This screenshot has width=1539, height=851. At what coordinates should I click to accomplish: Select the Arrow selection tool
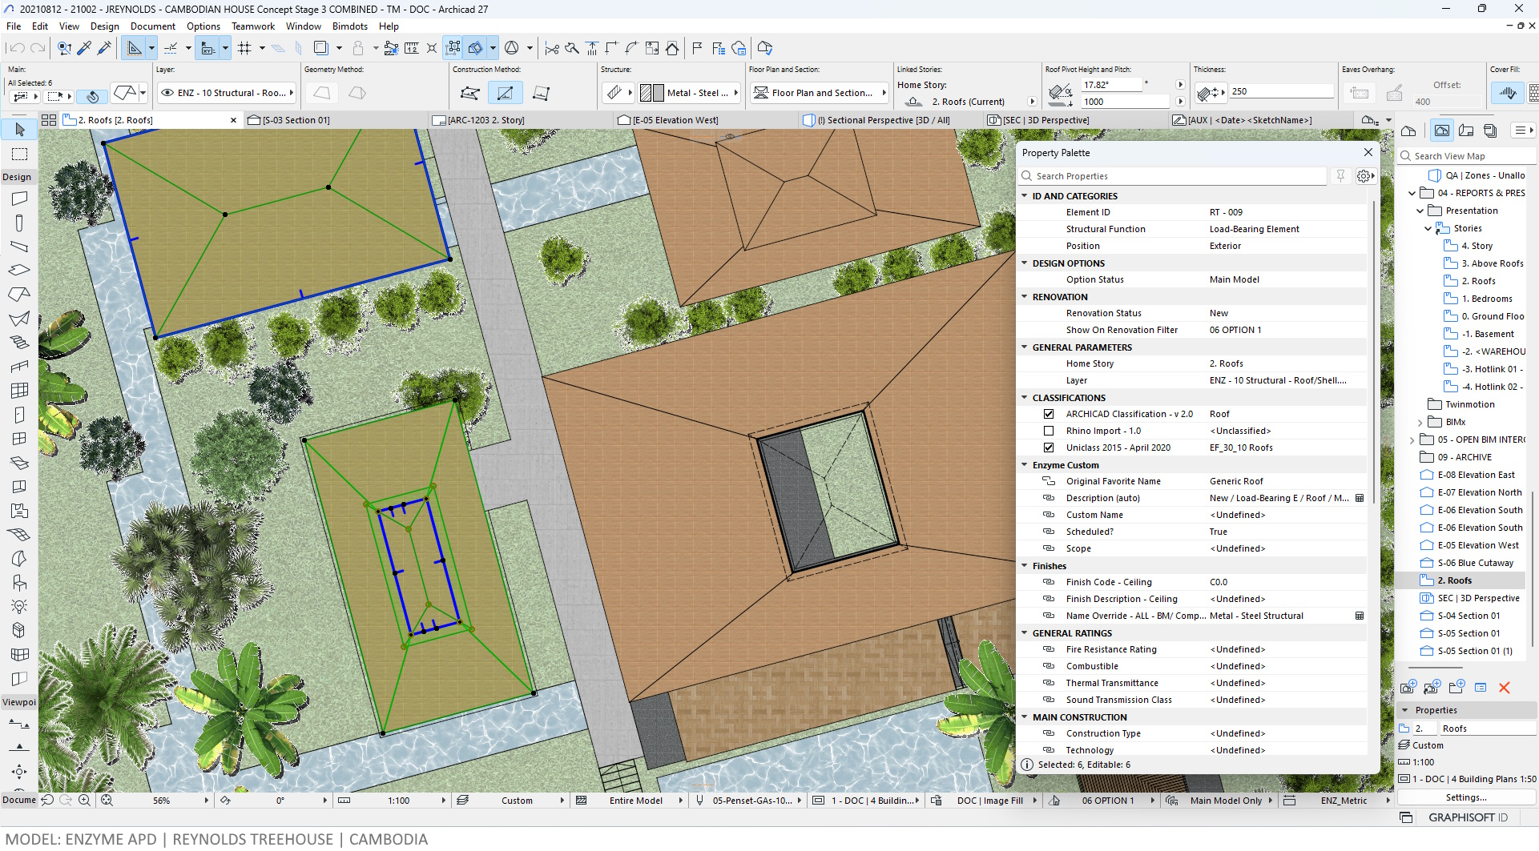[x=20, y=130]
